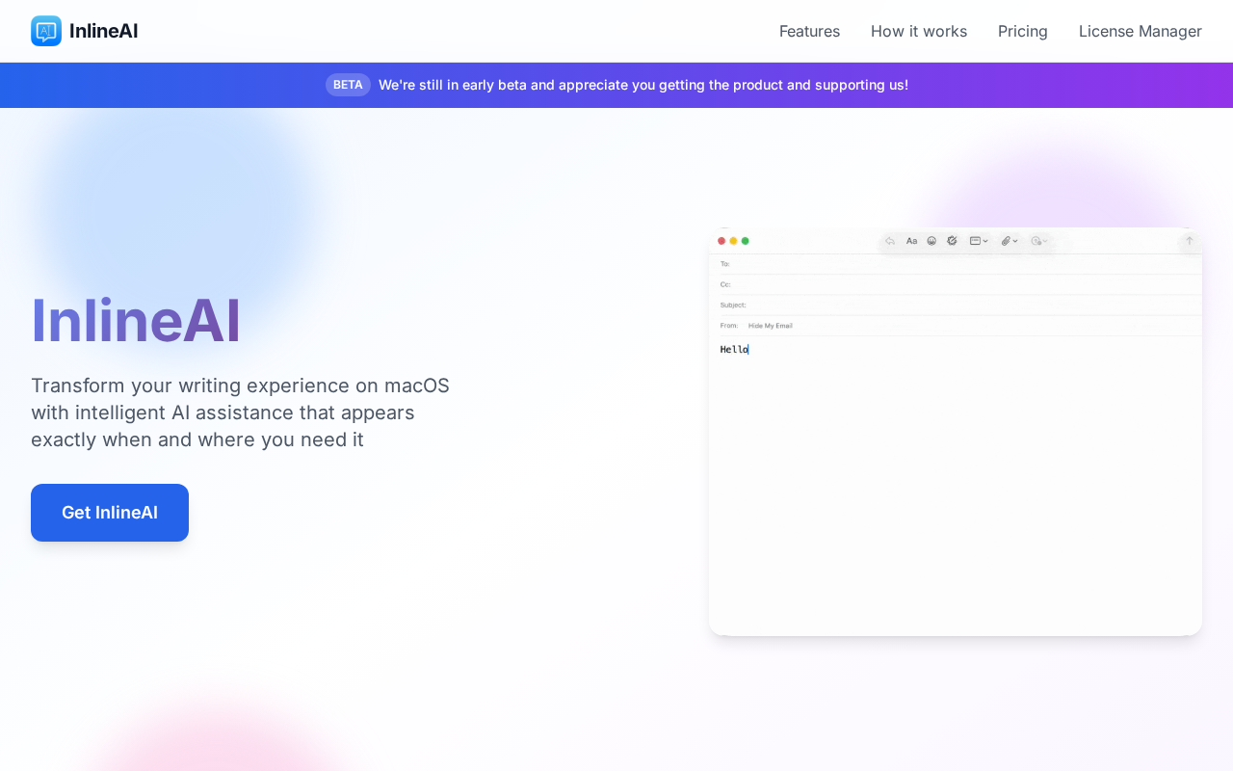This screenshot has height=771, width=1233.
Task: Click the To: field in the mail window
Action: [x=956, y=264]
